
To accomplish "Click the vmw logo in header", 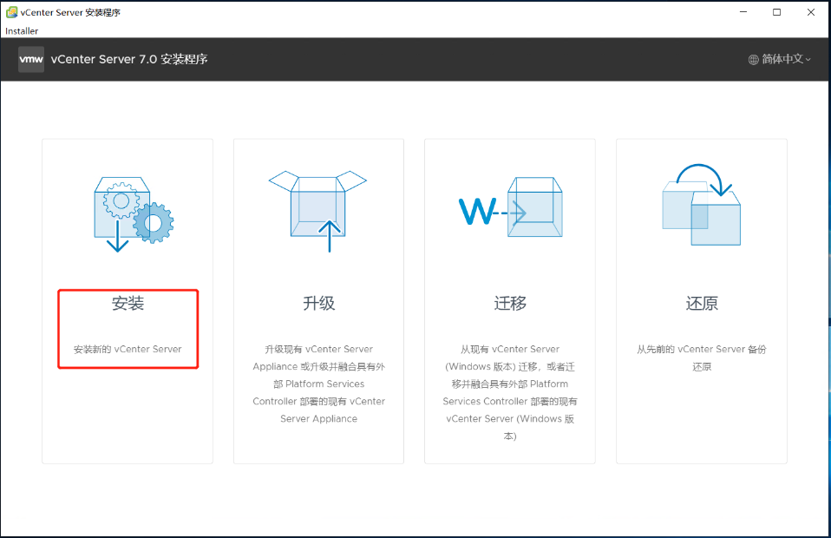I will click(x=31, y=59).
